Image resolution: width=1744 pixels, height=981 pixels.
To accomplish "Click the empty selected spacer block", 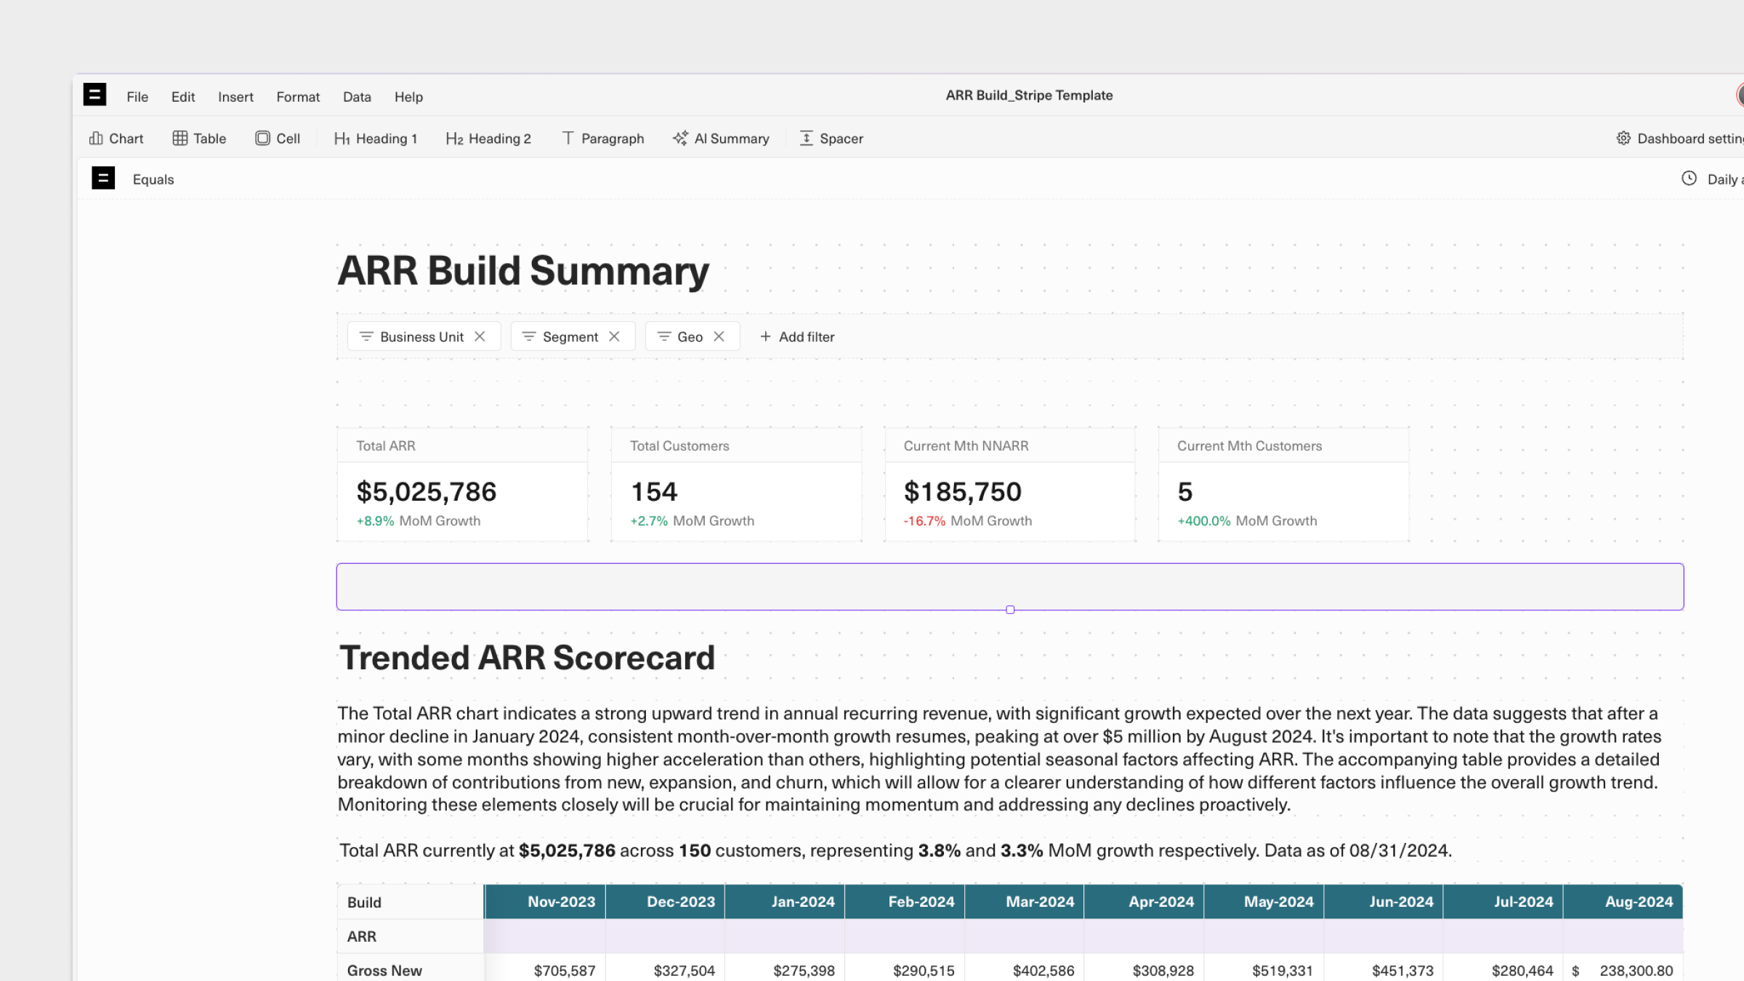I will [x=1009, y=586].
